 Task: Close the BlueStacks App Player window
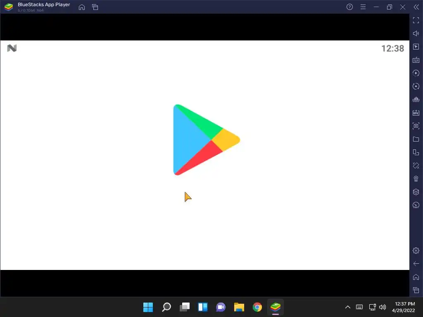point(403,7)
